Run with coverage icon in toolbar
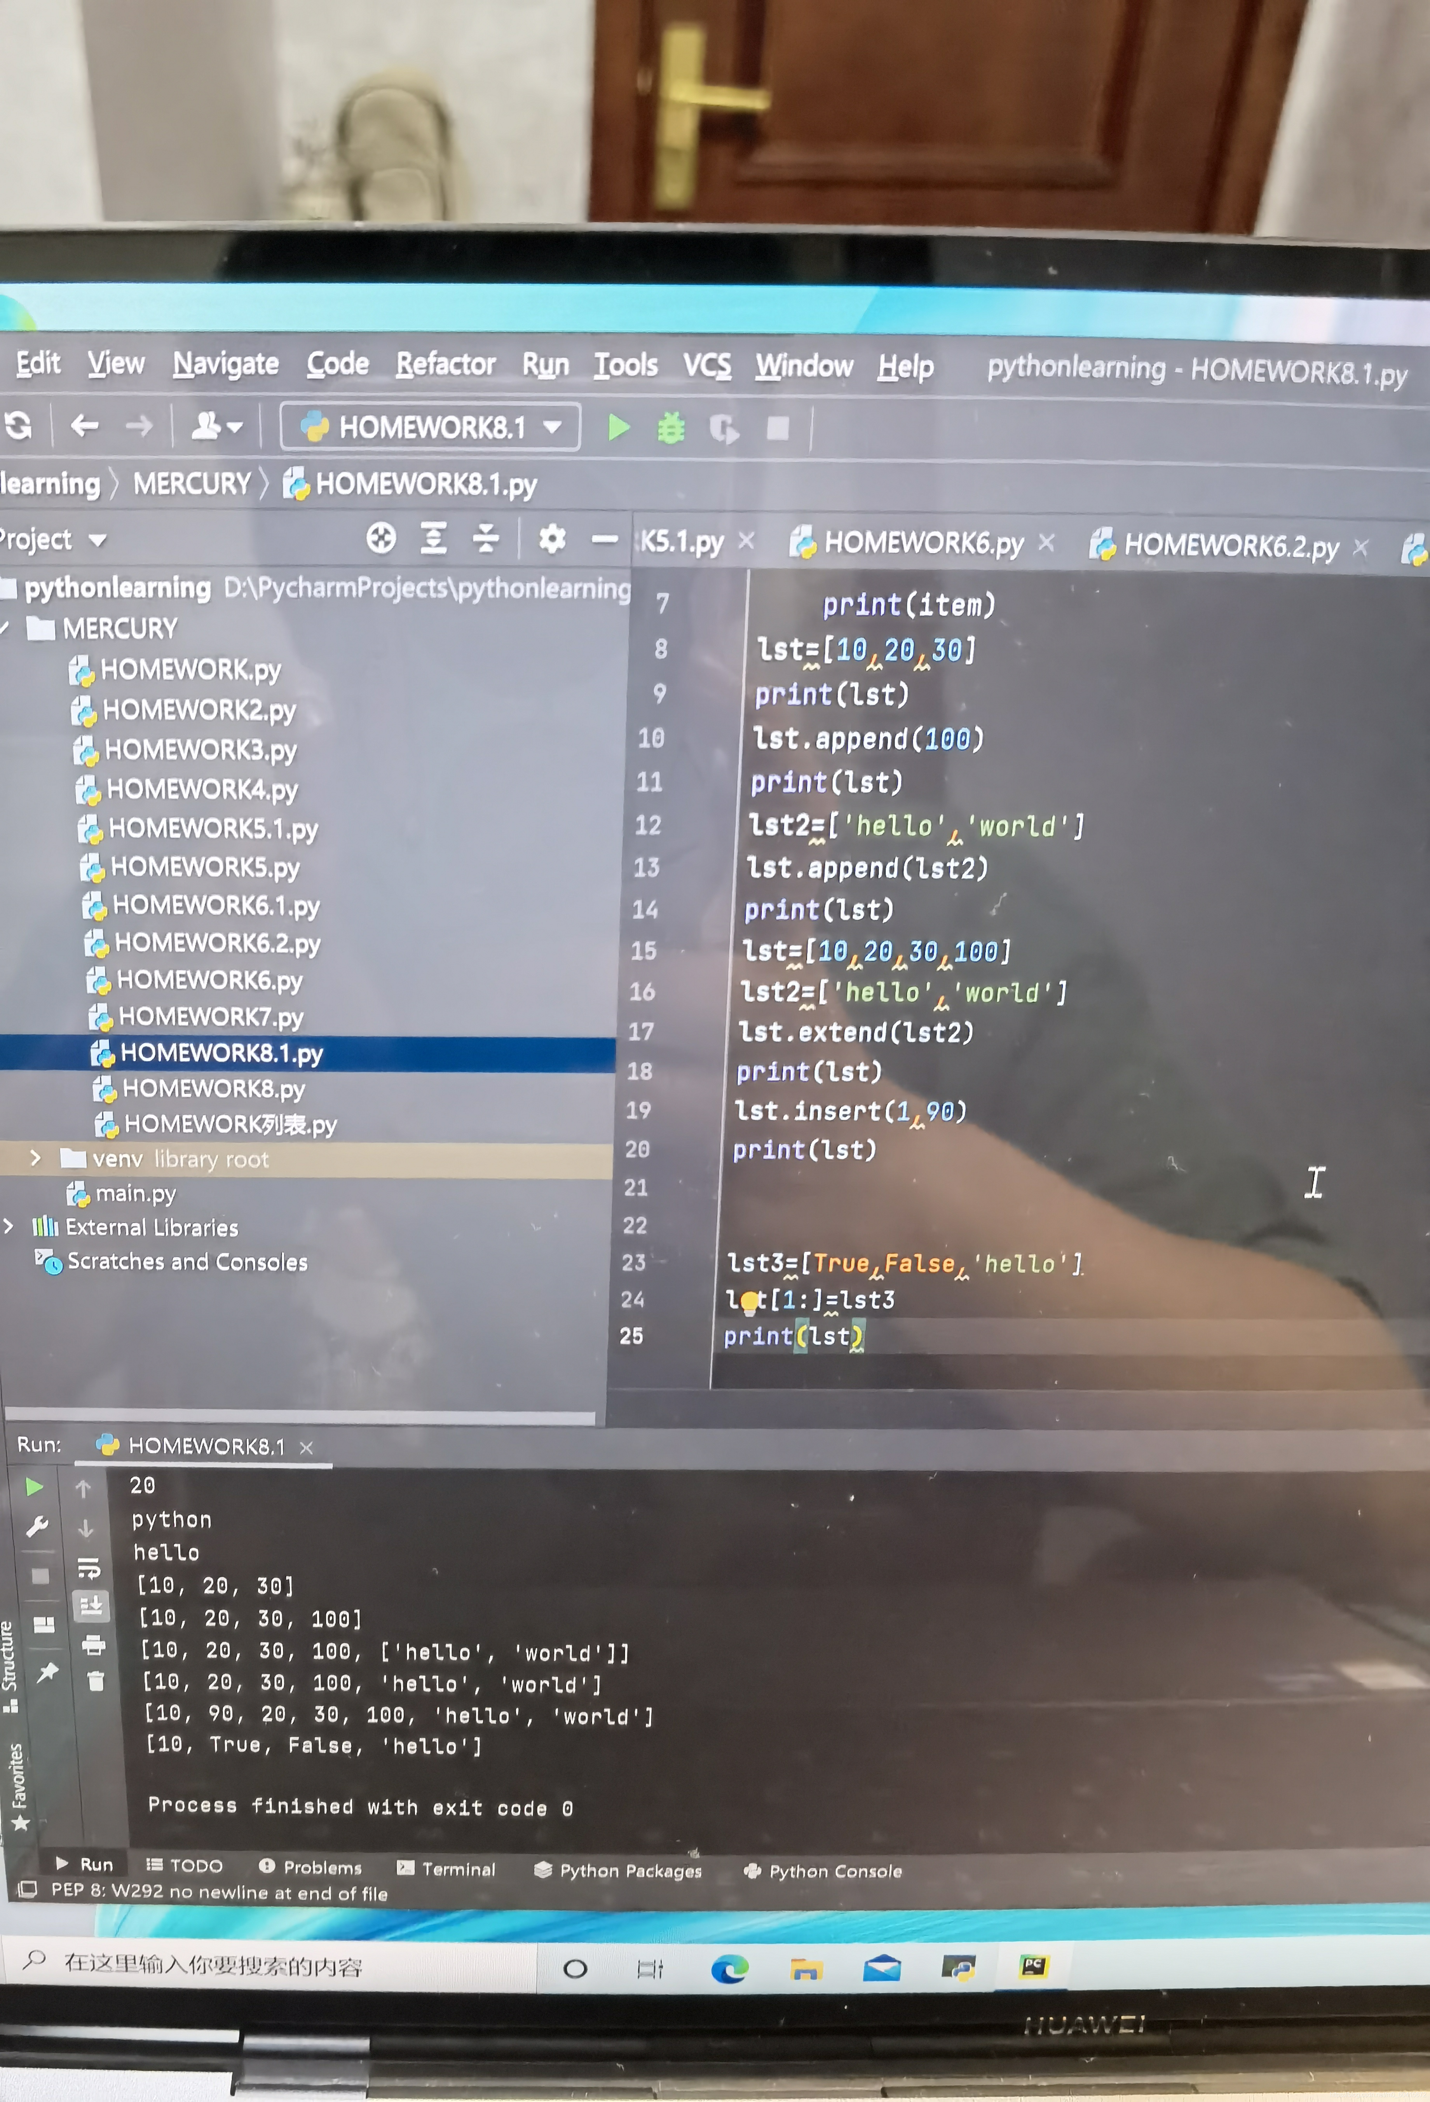The height and width of the screenshot is (2102, 1430). (x=724, y=429)
